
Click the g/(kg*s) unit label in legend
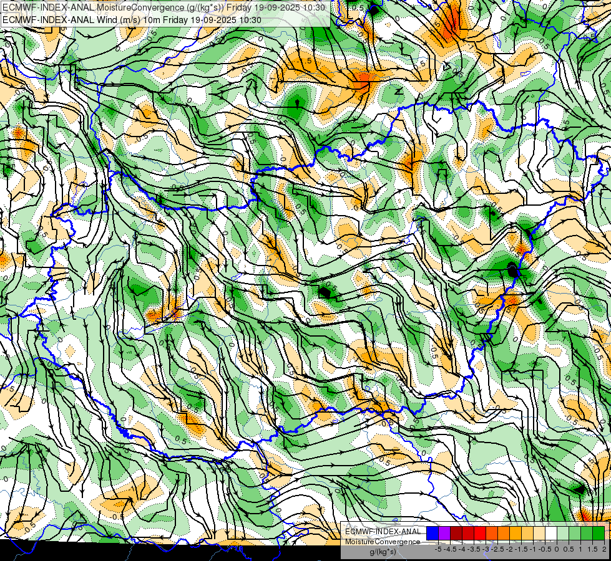pyautogui.click(x=382, y=552)
